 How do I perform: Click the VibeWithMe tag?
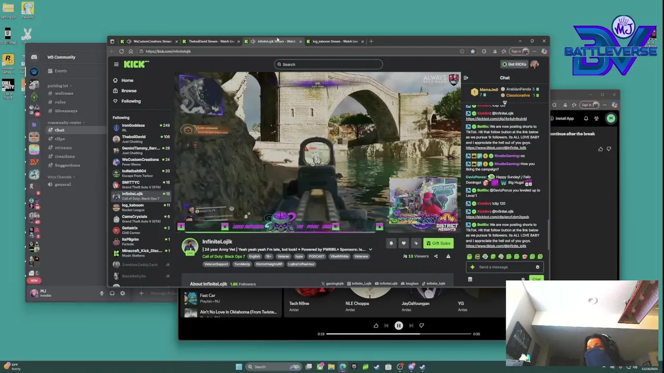pos(339,256)
